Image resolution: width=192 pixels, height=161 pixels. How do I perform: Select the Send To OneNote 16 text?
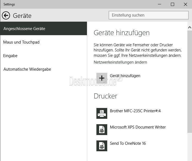coord(128,143)
